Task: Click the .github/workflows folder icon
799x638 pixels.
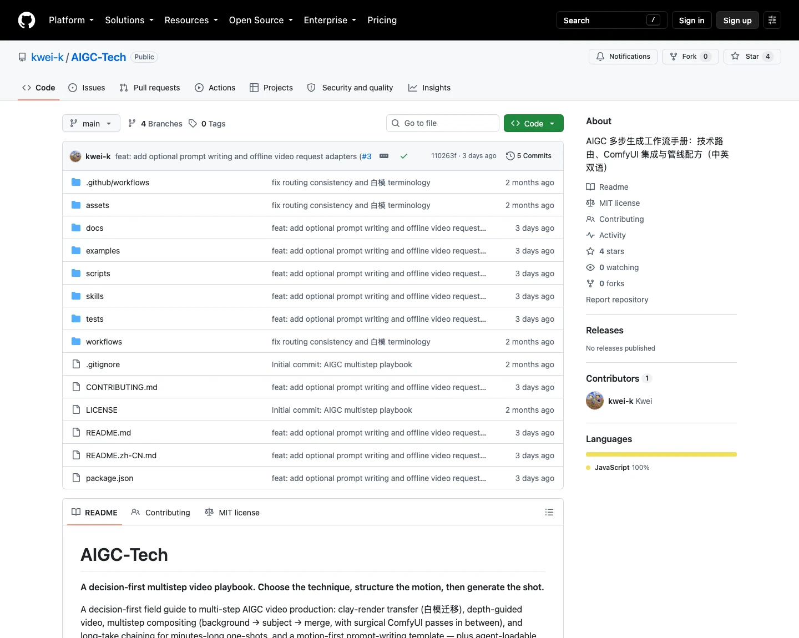Action: [x=76, y=182]
